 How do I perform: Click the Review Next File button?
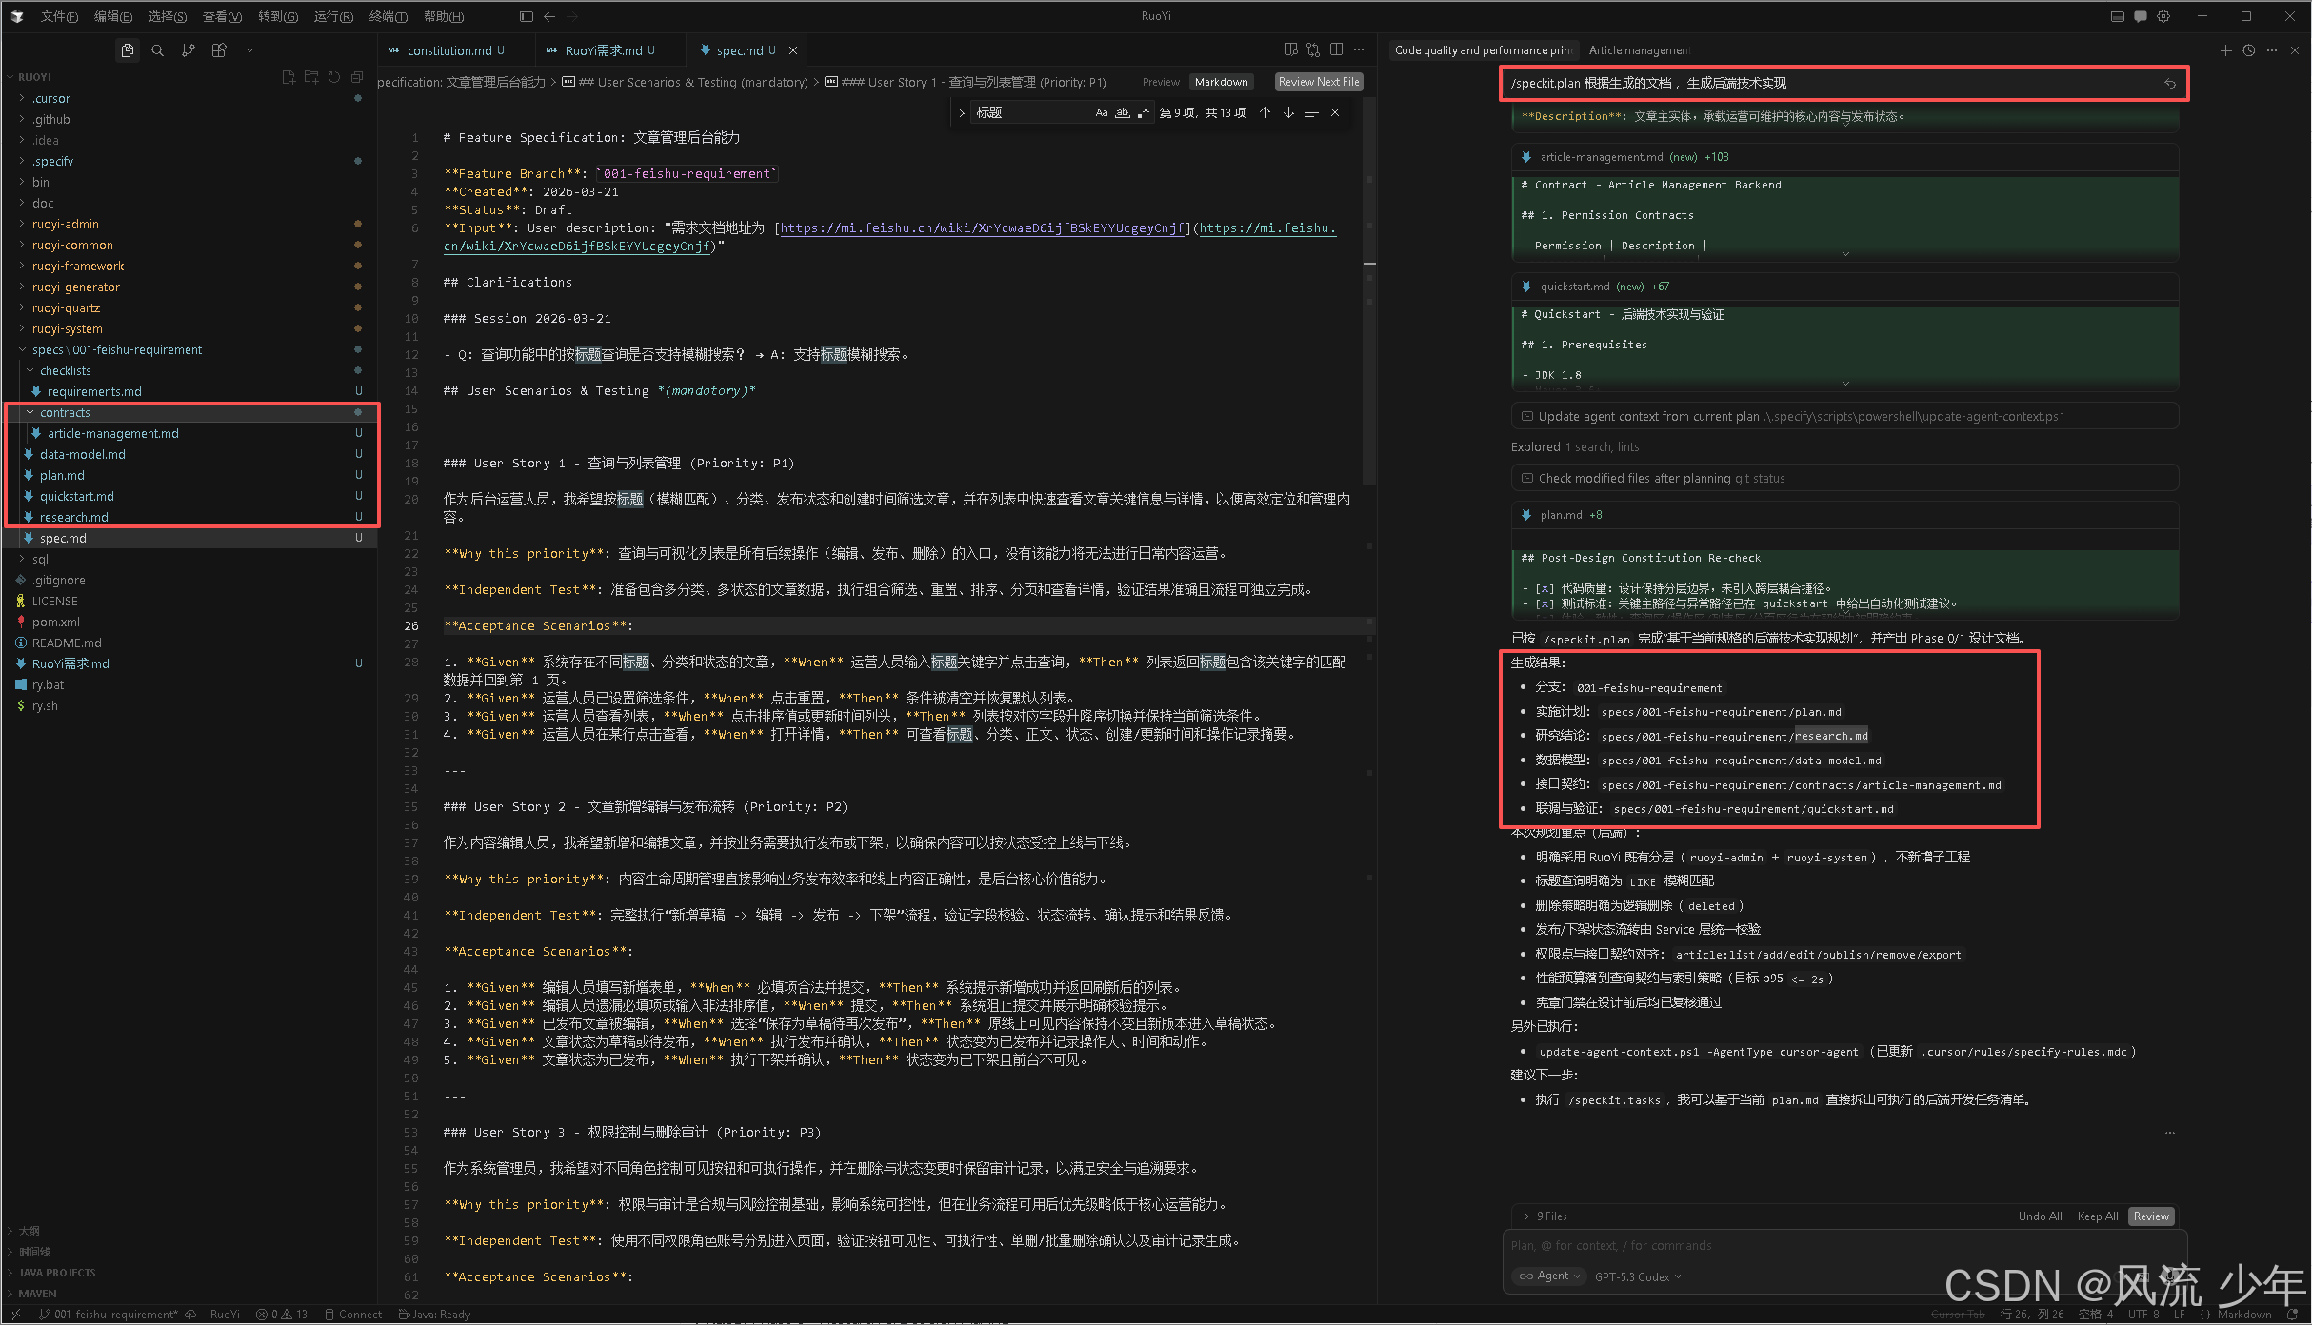click(1318, 82)
